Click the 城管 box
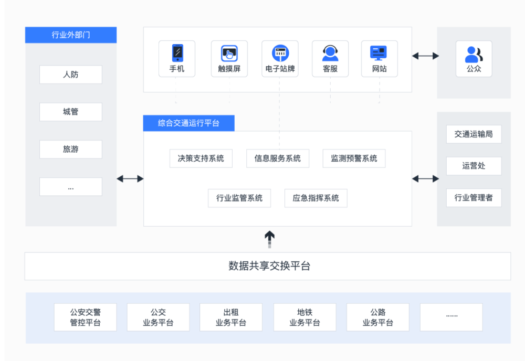 coord(71,112)
